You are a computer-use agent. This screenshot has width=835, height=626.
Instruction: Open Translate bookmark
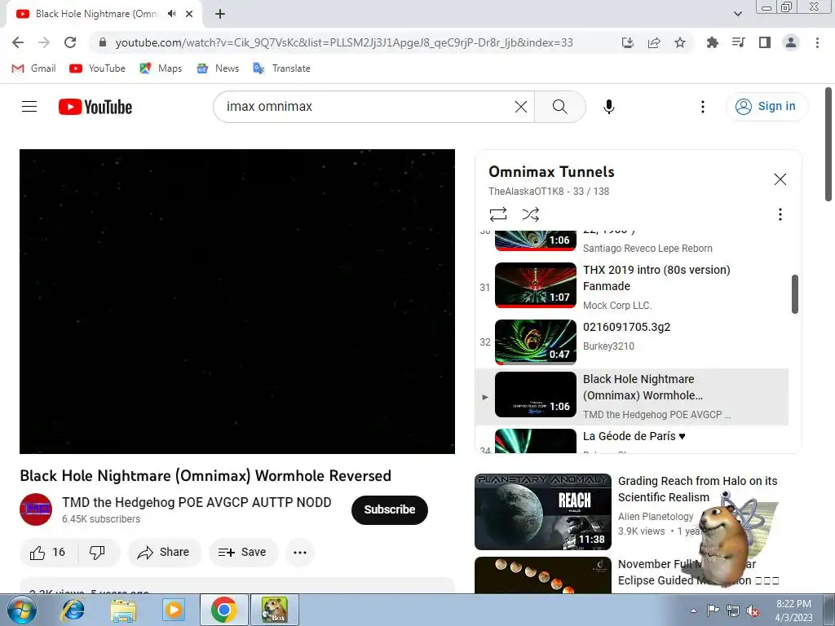[281, 68]
